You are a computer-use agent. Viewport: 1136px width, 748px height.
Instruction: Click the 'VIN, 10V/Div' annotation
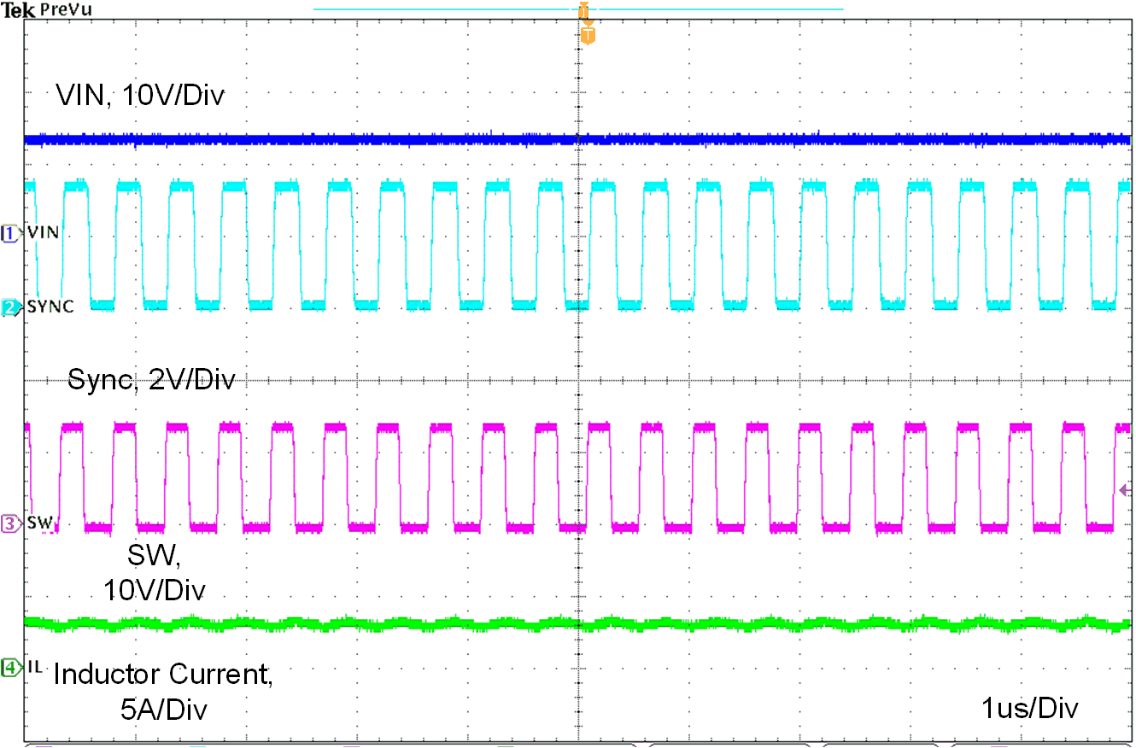click(x=140, y=95)
